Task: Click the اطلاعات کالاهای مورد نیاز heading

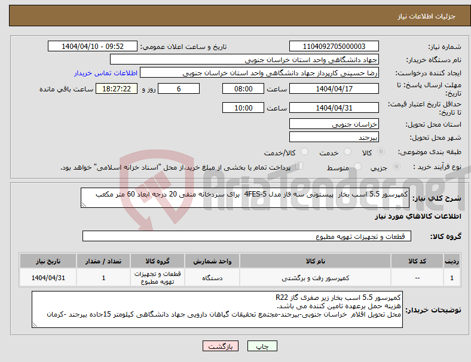Action: coord(418,216)
